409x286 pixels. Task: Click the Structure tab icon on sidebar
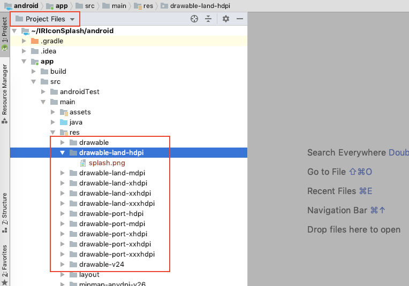click(5, 230)
